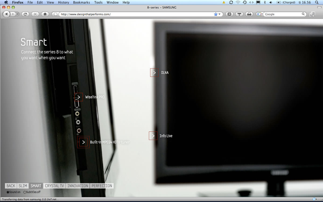Open the Info Live feature link
The image size is (323, 202).
(166, 136)
